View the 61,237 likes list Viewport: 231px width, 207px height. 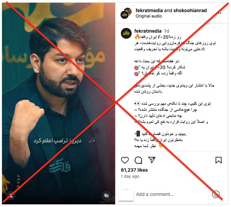(134, 170)
